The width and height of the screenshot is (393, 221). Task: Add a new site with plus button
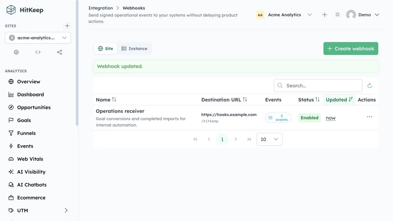(x=67, y=26)
